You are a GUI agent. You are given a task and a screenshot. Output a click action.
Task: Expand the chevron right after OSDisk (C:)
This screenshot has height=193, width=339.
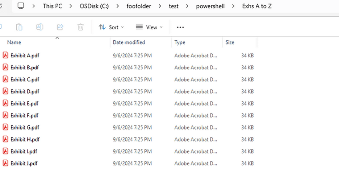(118, 6)
